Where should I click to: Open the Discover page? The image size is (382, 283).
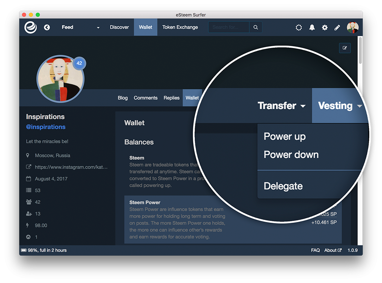click(x=119, y=27)
